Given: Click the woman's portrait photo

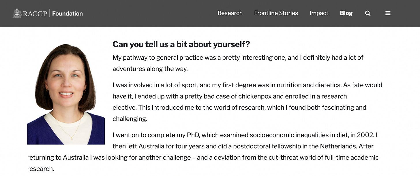Looking at the screenshot, I should pyautogui.click(x=66, y=94).
